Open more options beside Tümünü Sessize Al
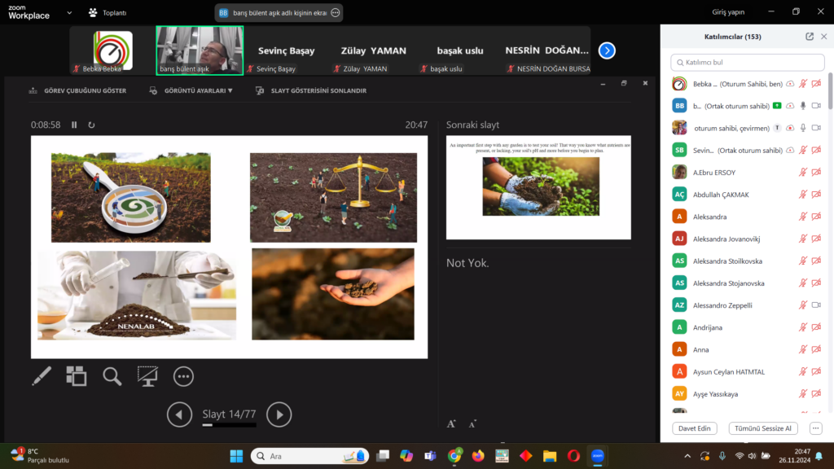The height and width of the screenshot is (469, 834). (815, 428)
